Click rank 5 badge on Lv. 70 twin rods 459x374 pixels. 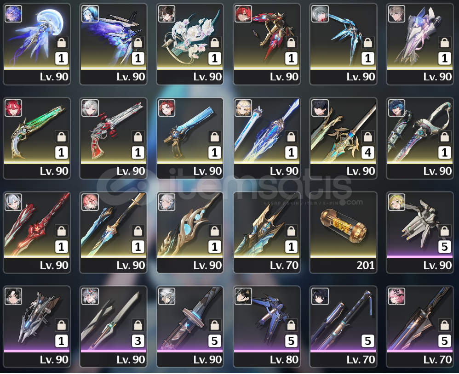tap(368, 341)
